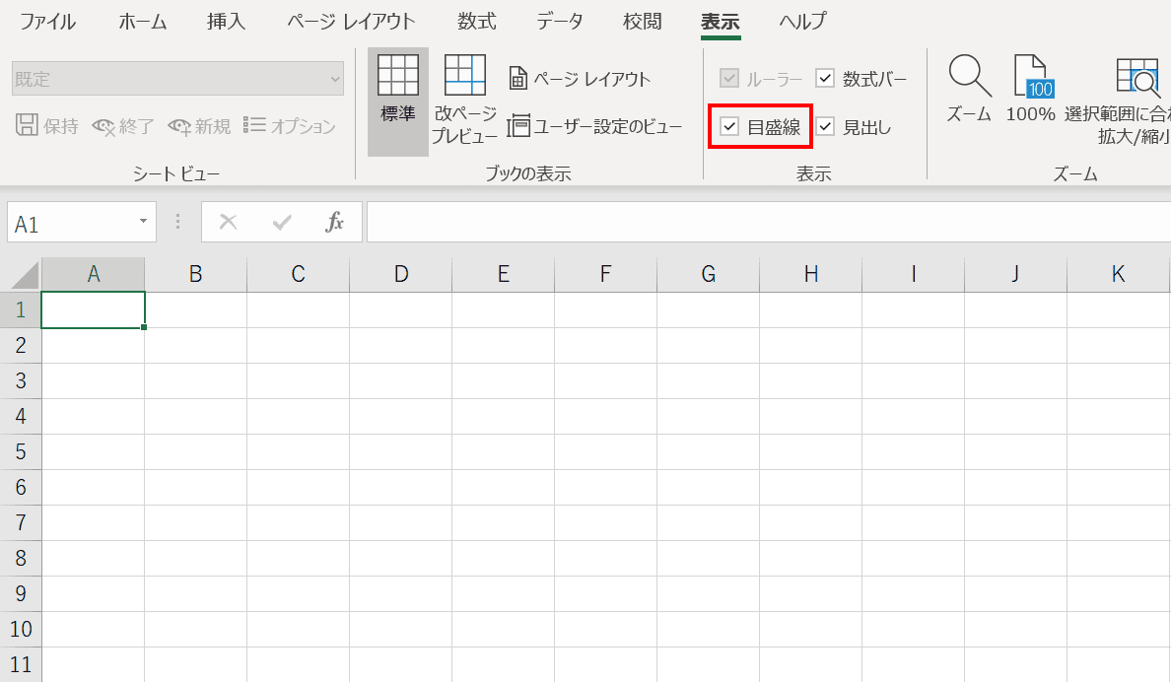Select column B header
The image size is (1171, 682).
[196, 274]
